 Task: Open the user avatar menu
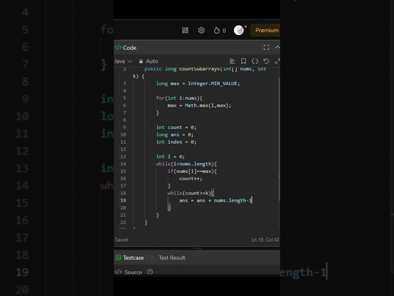tap(239, 30)
